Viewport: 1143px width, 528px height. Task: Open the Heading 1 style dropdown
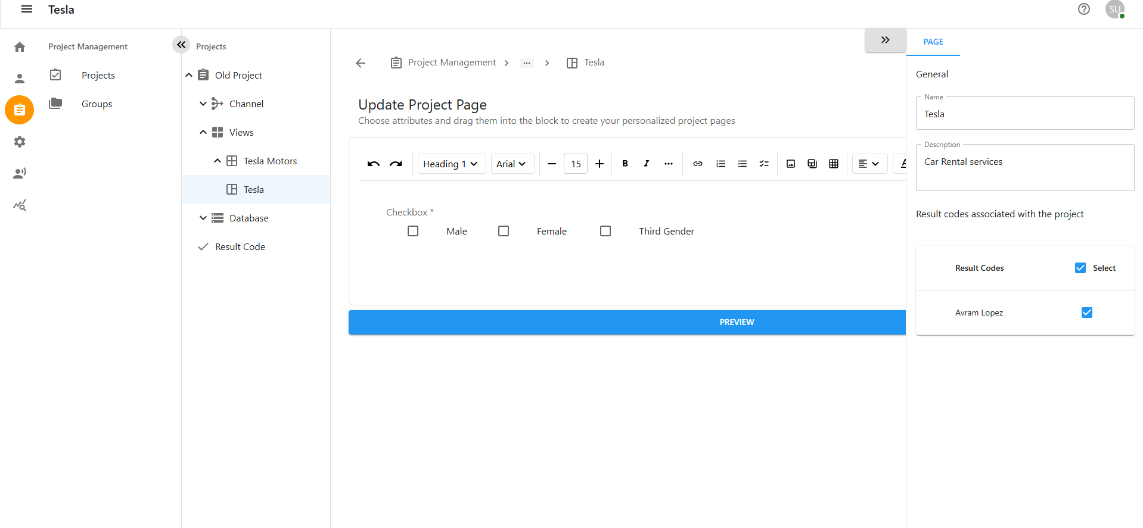451,164
